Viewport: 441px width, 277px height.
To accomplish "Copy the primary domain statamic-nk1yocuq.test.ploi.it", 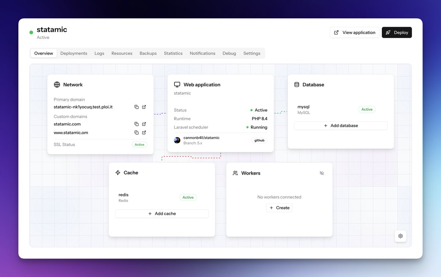I will [136, 107].
